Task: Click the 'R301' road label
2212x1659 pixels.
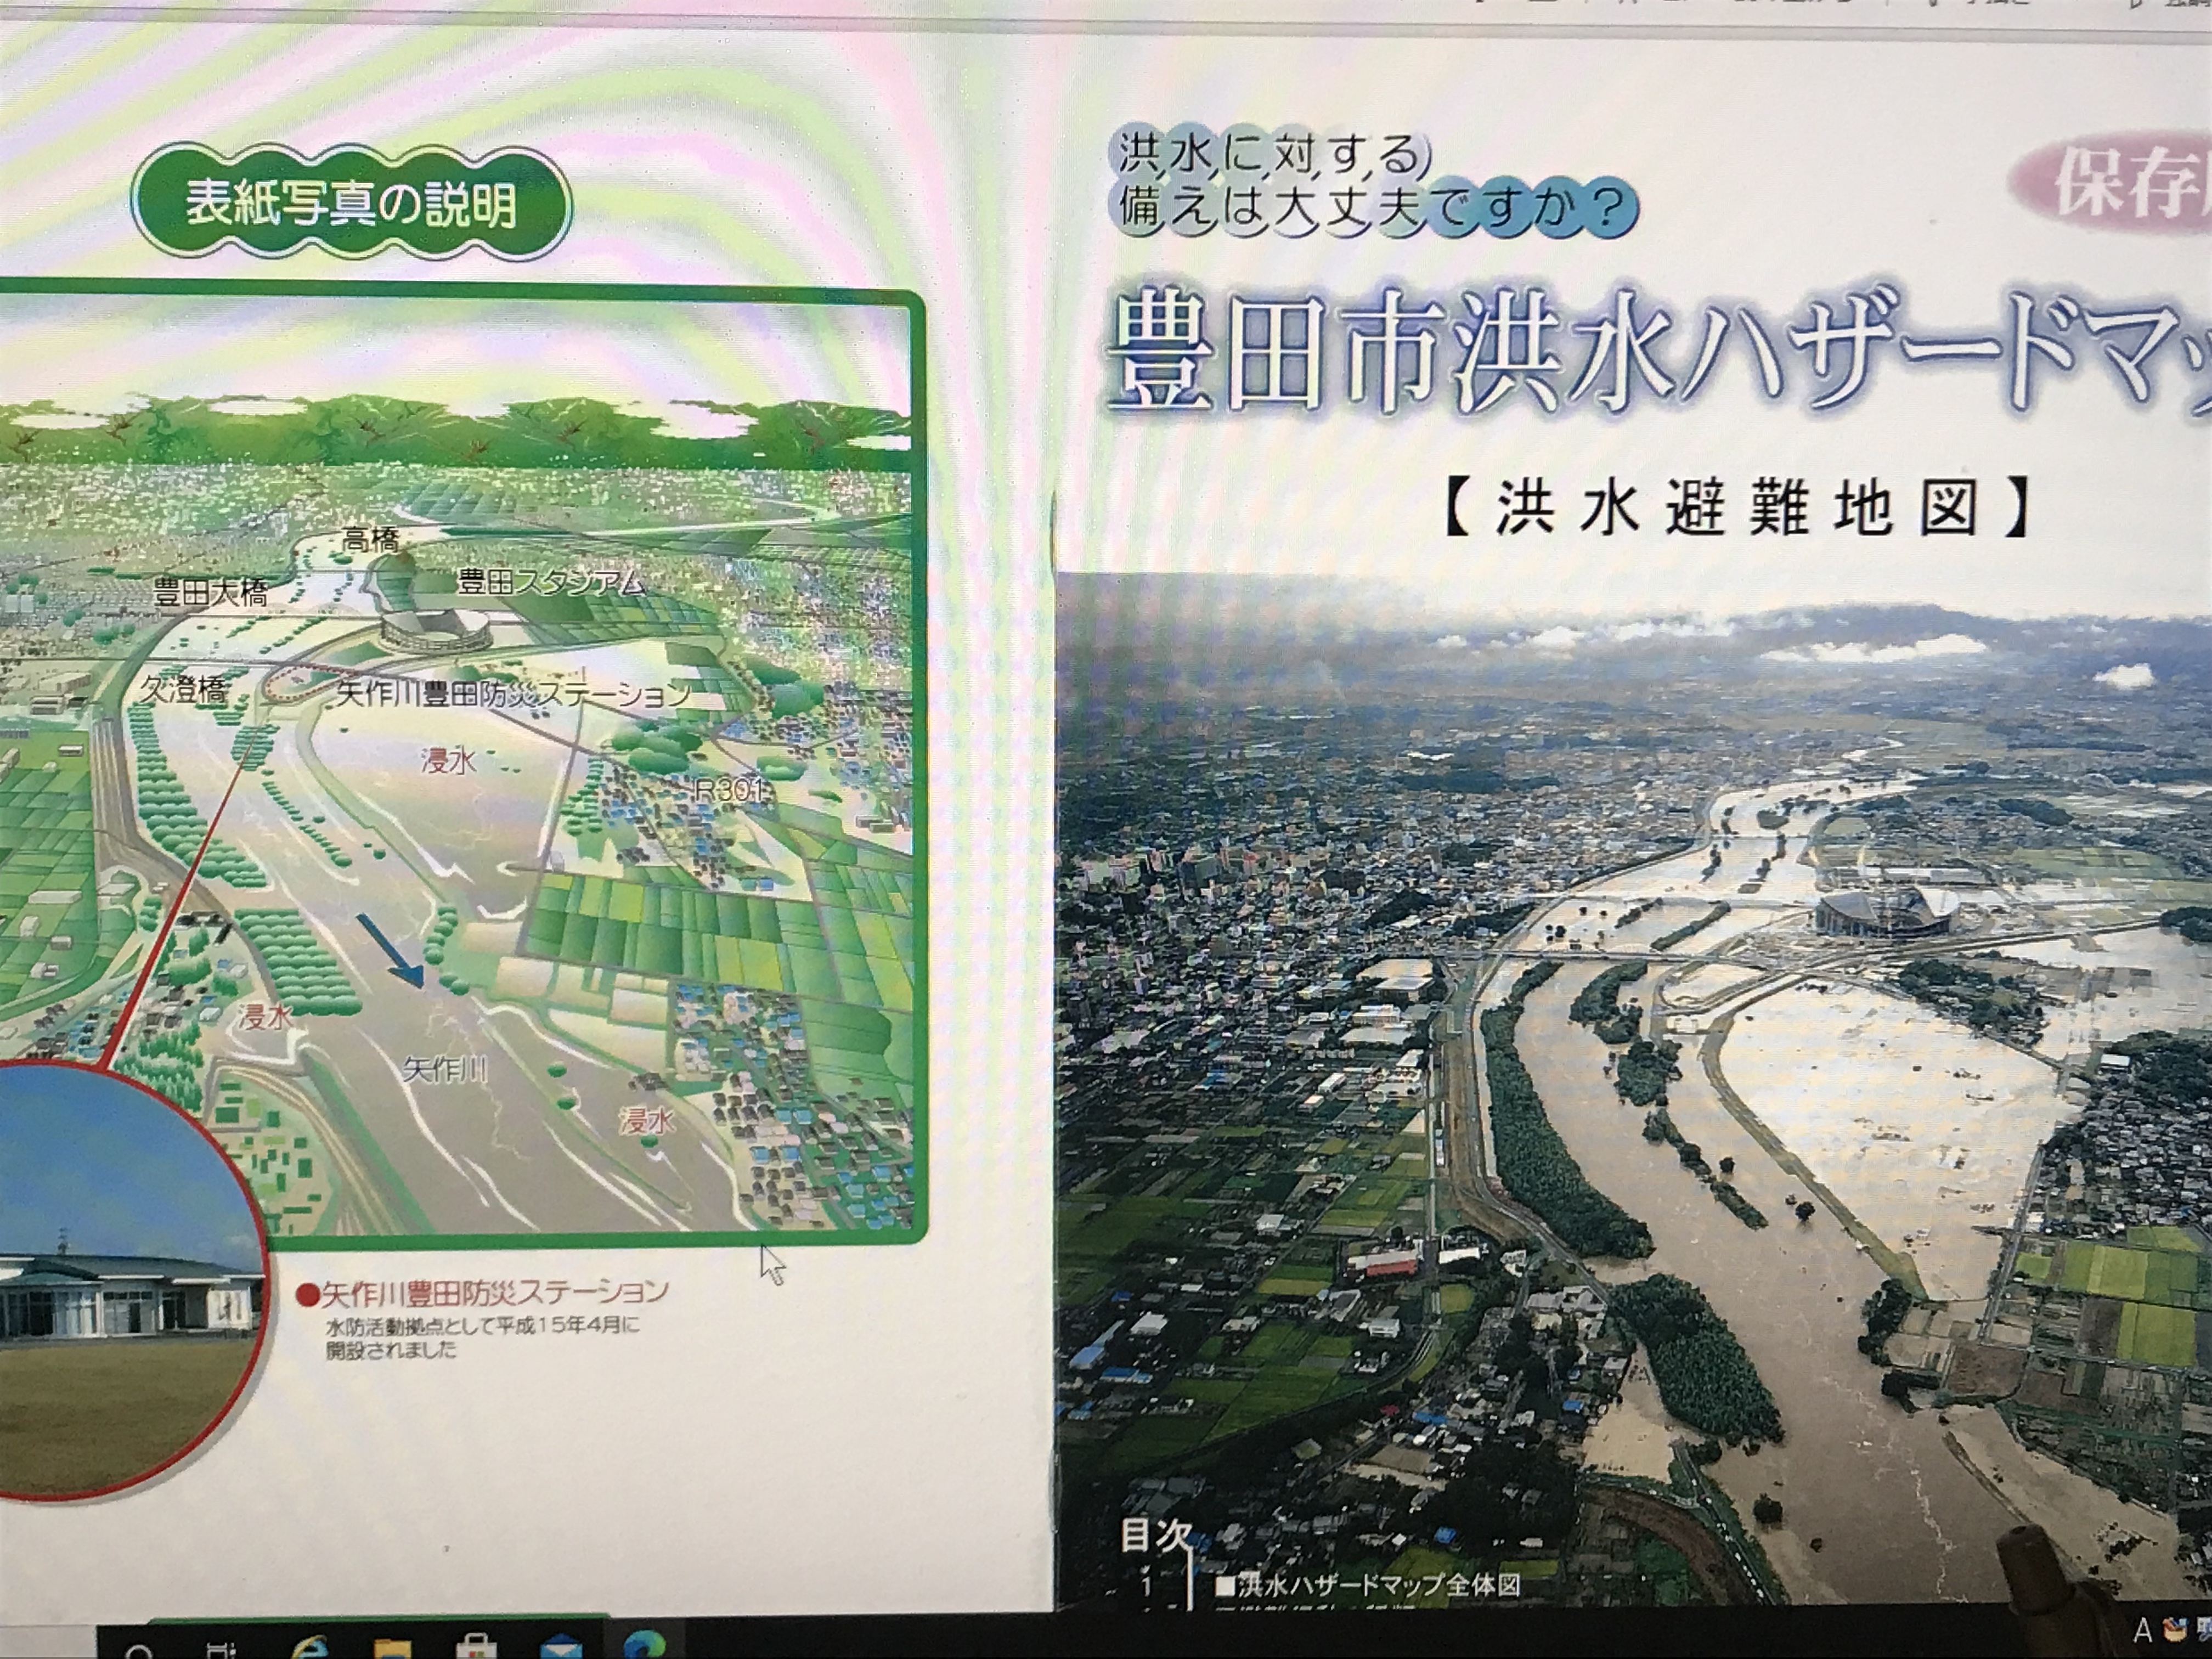Action: 730,790
